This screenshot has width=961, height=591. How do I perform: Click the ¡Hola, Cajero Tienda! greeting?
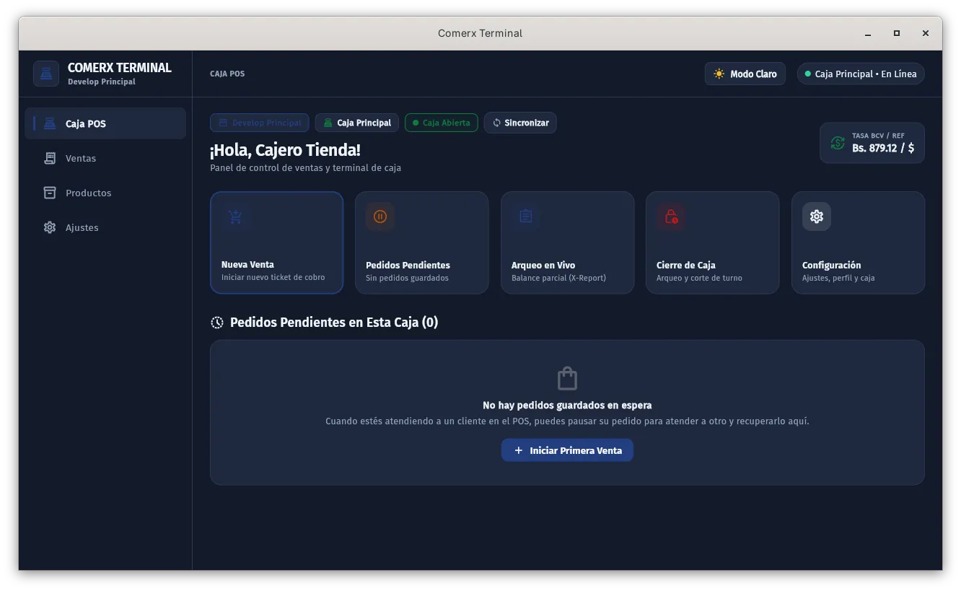[285, 150]
